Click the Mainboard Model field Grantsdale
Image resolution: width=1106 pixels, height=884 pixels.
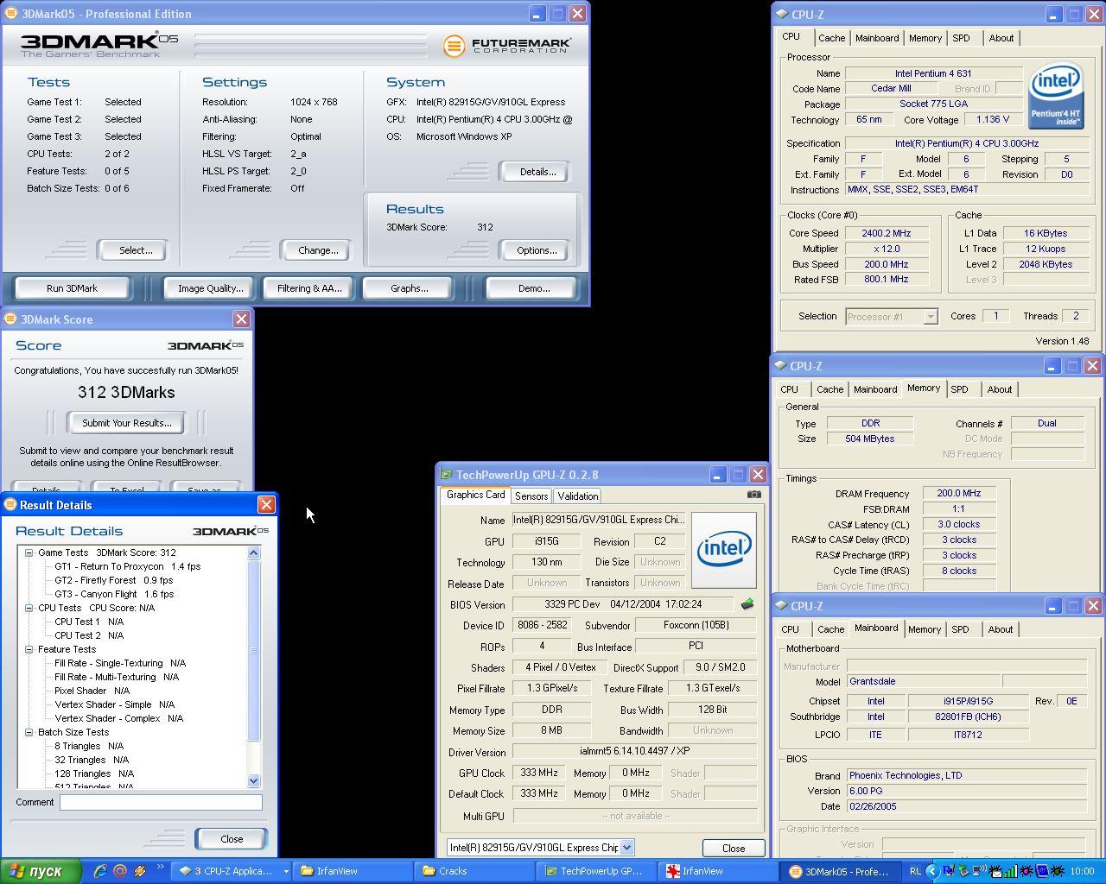922,681
